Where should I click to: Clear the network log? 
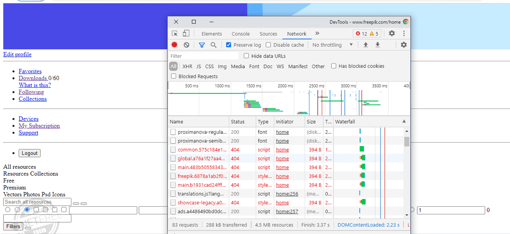(186, 45)
